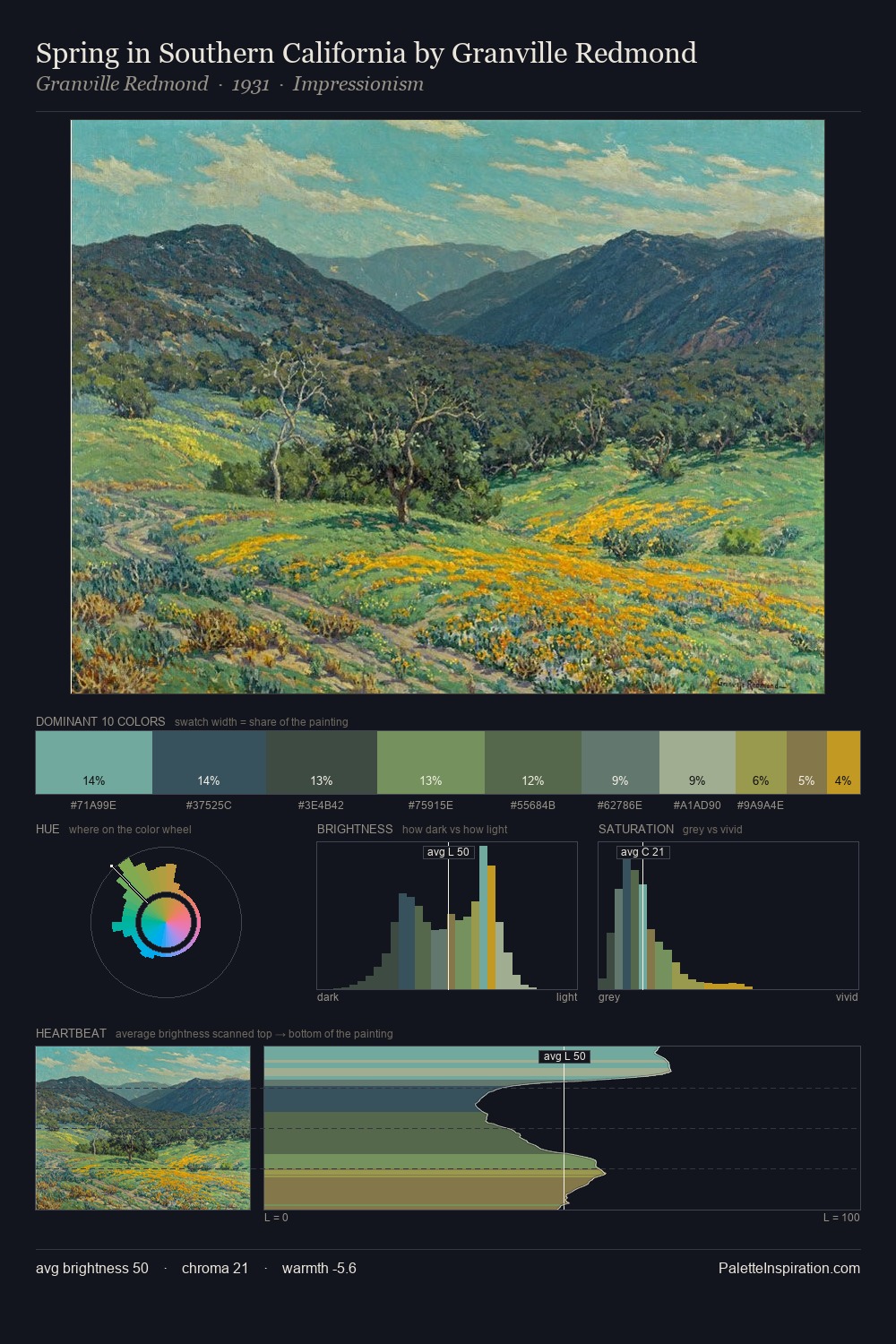Click the hex code #71A99E

point(93,806)
